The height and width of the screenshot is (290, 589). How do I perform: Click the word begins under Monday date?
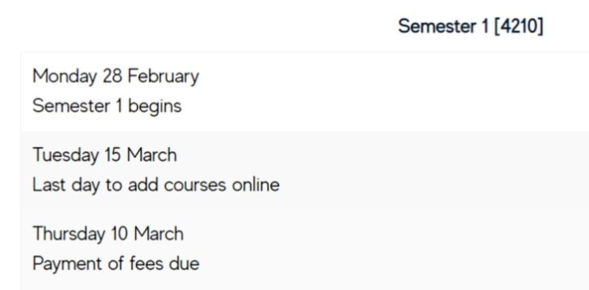pyautogui.click(x=155, y=107)
